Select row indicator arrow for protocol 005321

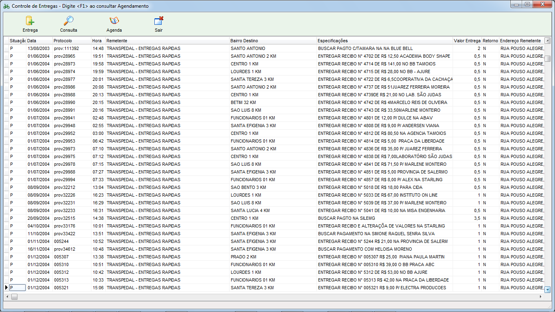click(x=6, y=288)
